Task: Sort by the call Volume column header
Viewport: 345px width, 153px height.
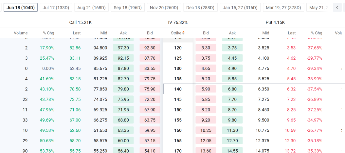Action: tap(21, 33)
